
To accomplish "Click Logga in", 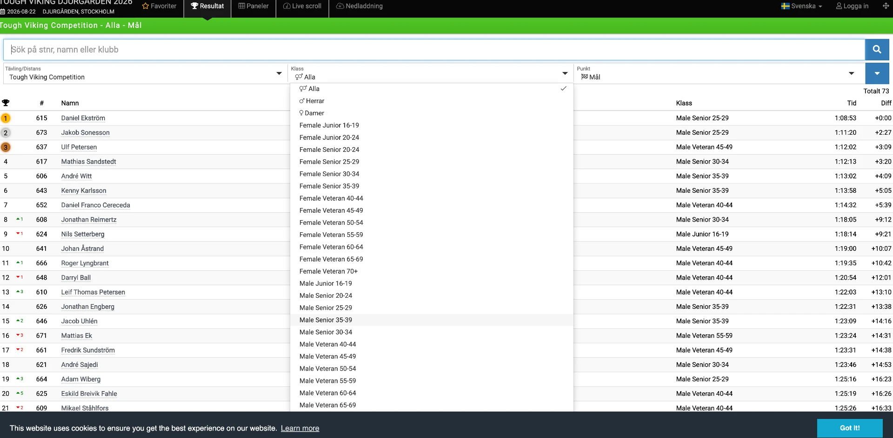I will 852,6.
